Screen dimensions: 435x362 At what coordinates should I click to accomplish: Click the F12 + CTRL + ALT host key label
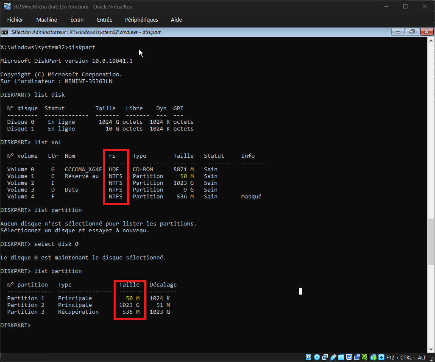[x=406, y=357]
